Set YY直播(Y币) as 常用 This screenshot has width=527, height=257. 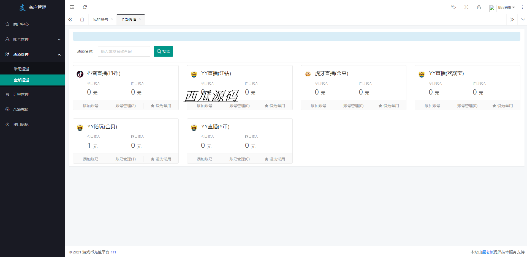[x=275, y=159]
